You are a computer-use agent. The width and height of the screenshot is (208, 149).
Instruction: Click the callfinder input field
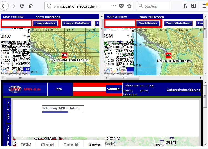tap(89, 89)
